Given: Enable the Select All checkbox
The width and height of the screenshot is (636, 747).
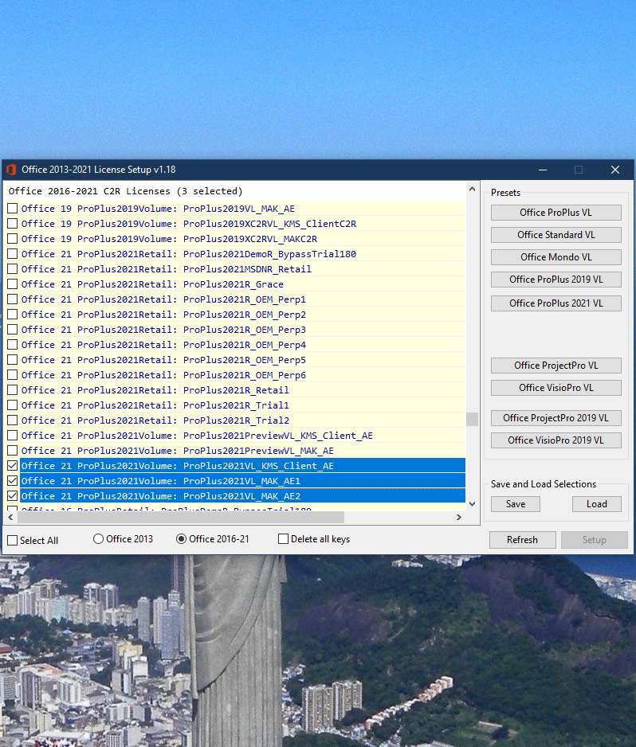Looking at the screenshot, I should pyautogui.click(x=12, y=541).
